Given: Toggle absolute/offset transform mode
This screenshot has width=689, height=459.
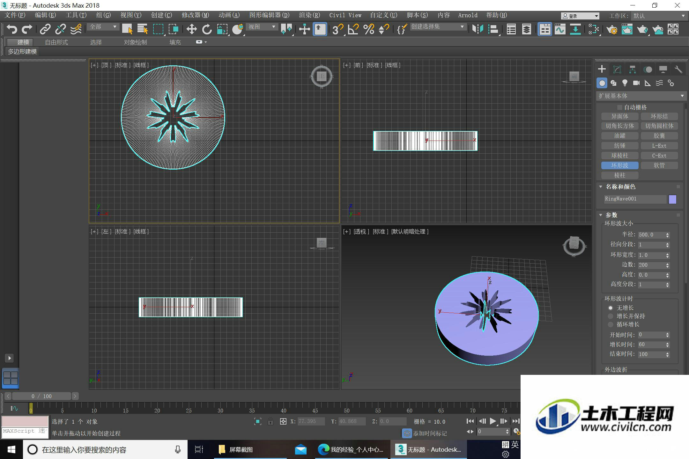Looking at the screenshot, I should [283, 421].
